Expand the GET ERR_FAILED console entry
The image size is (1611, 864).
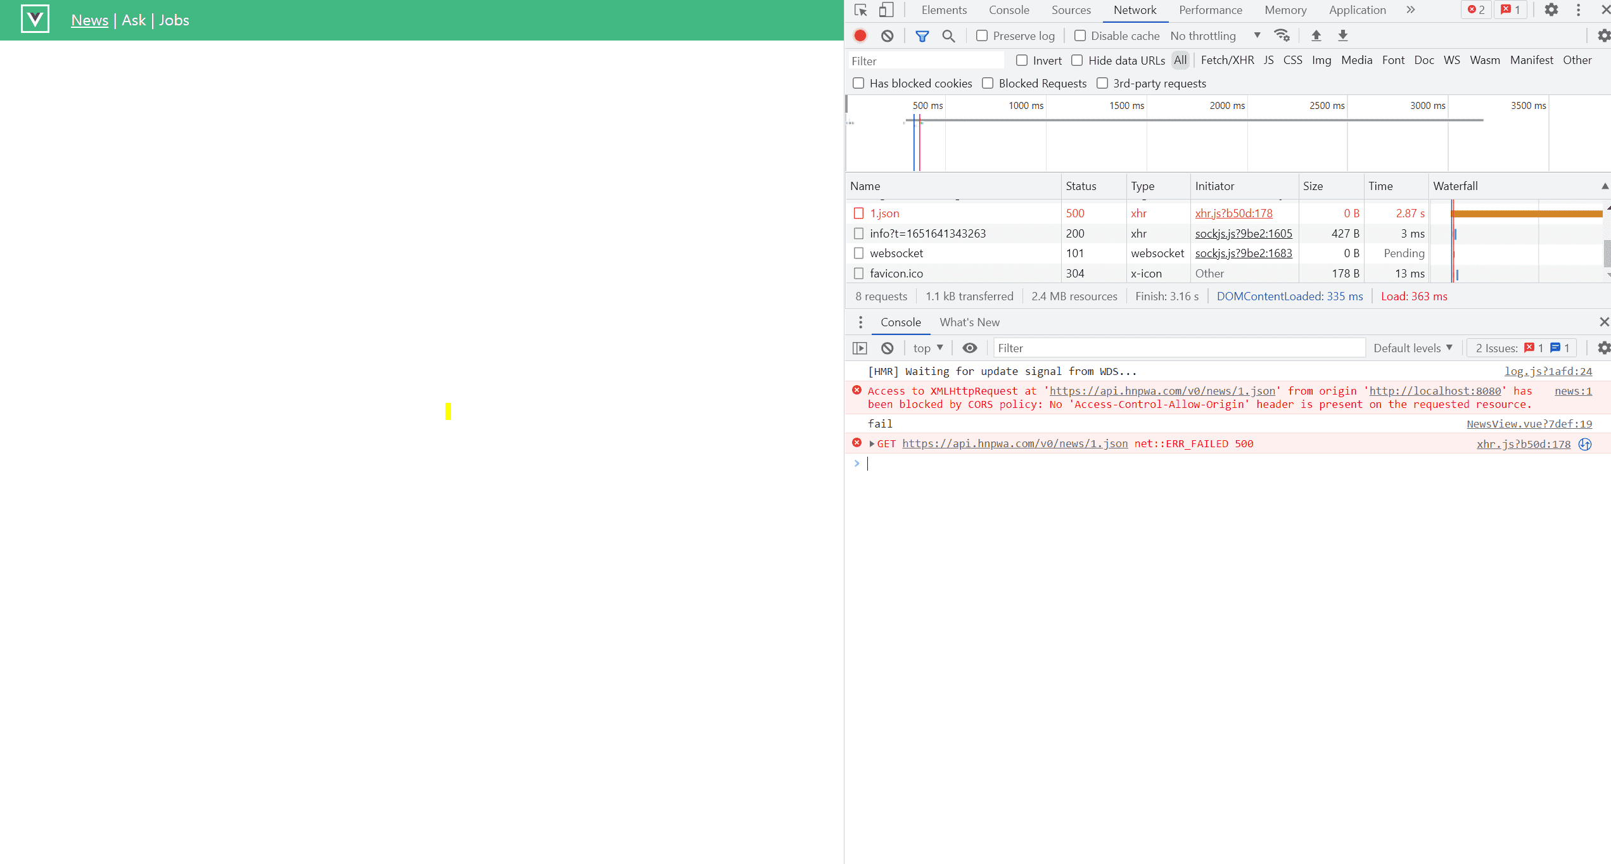tap(872, 444)
